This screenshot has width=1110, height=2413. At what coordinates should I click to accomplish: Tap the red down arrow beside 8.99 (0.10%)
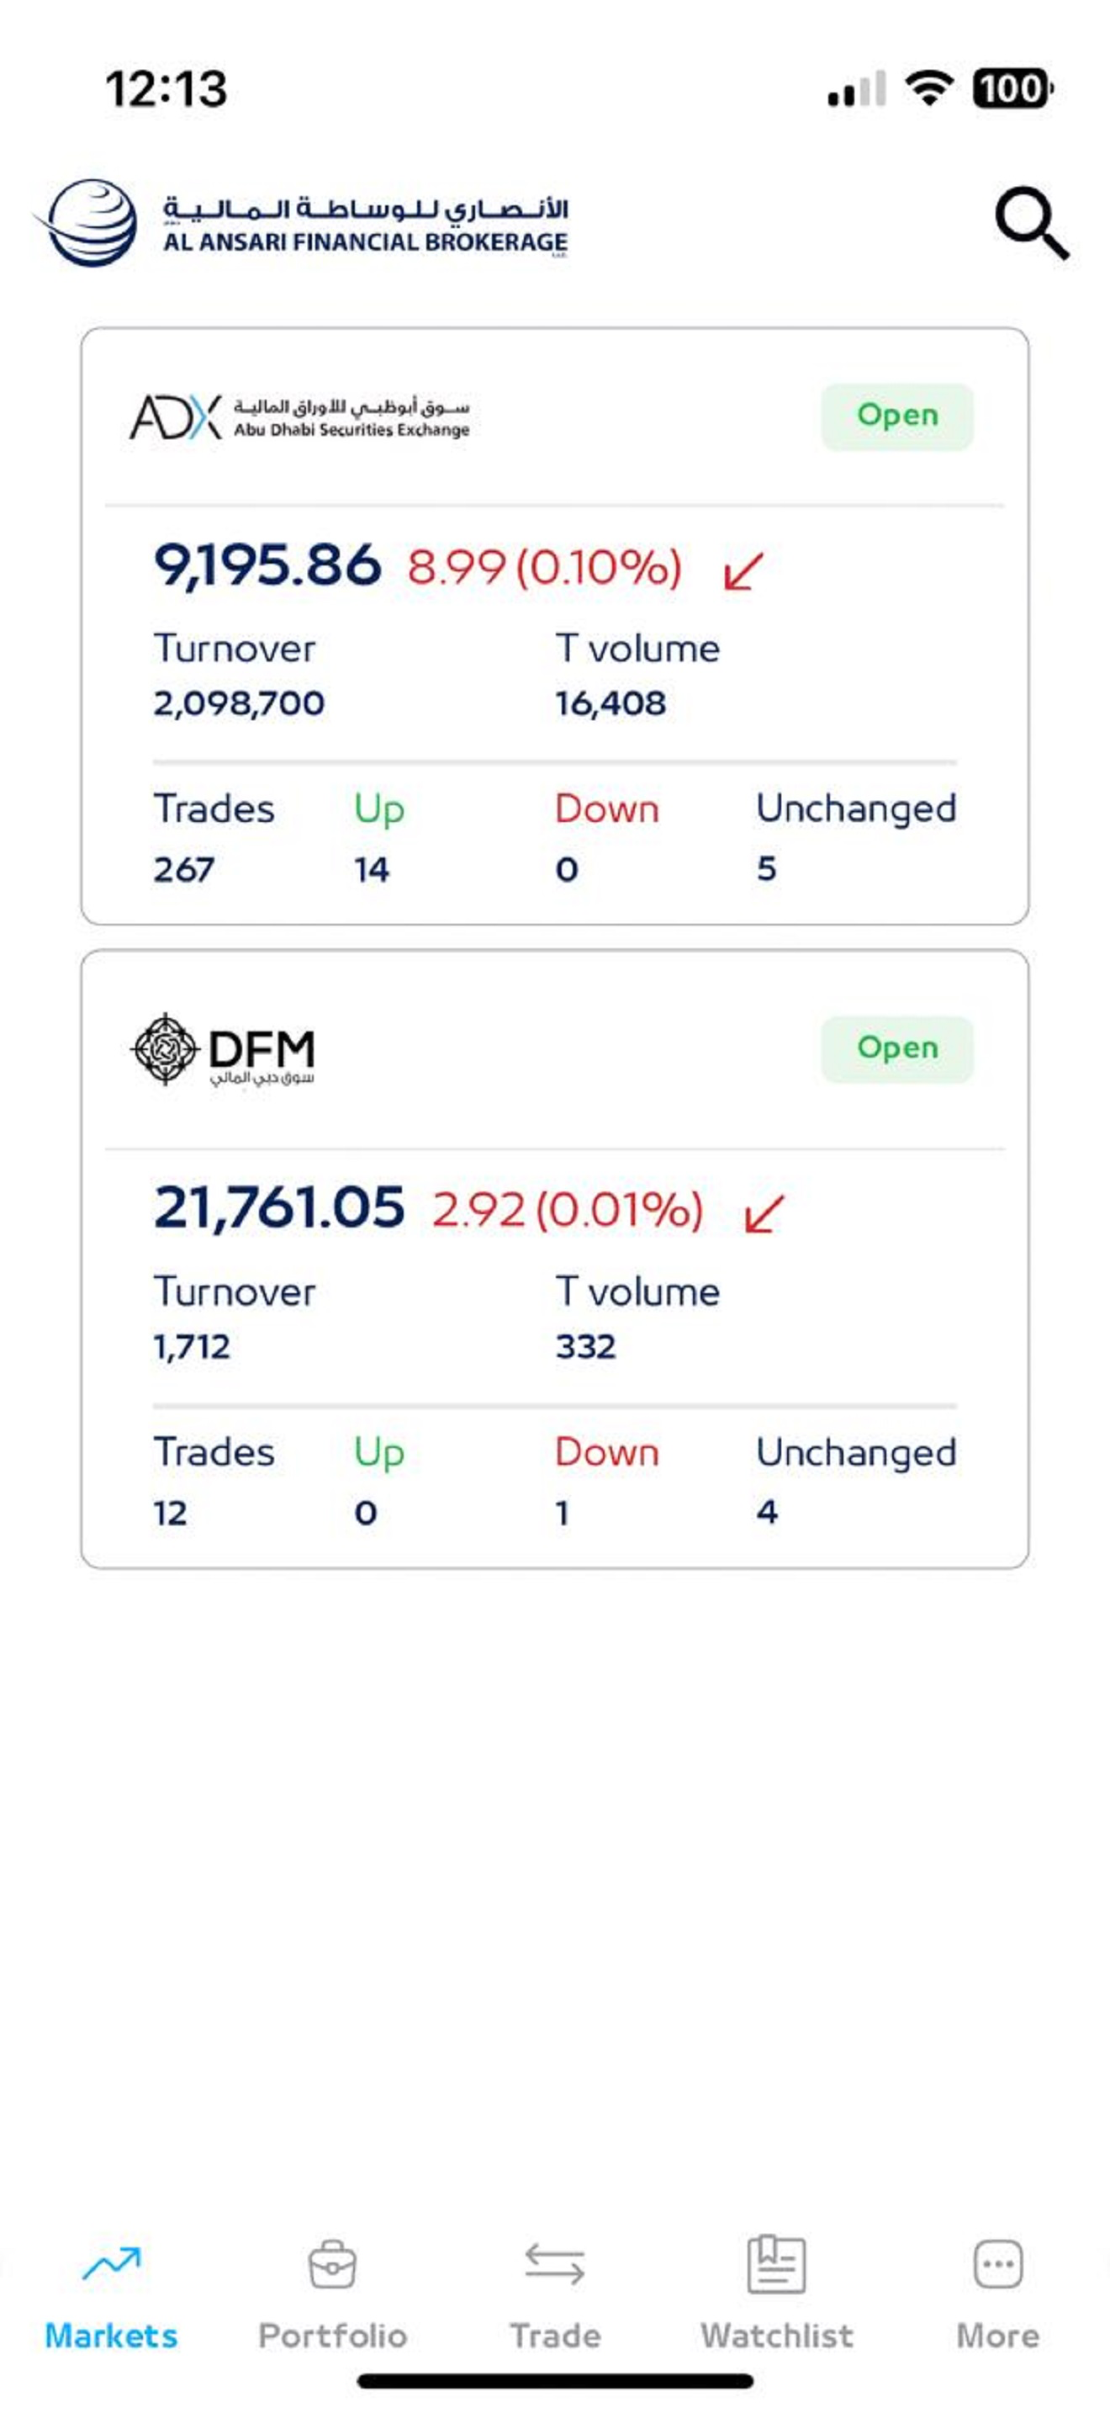pos(744,570)
